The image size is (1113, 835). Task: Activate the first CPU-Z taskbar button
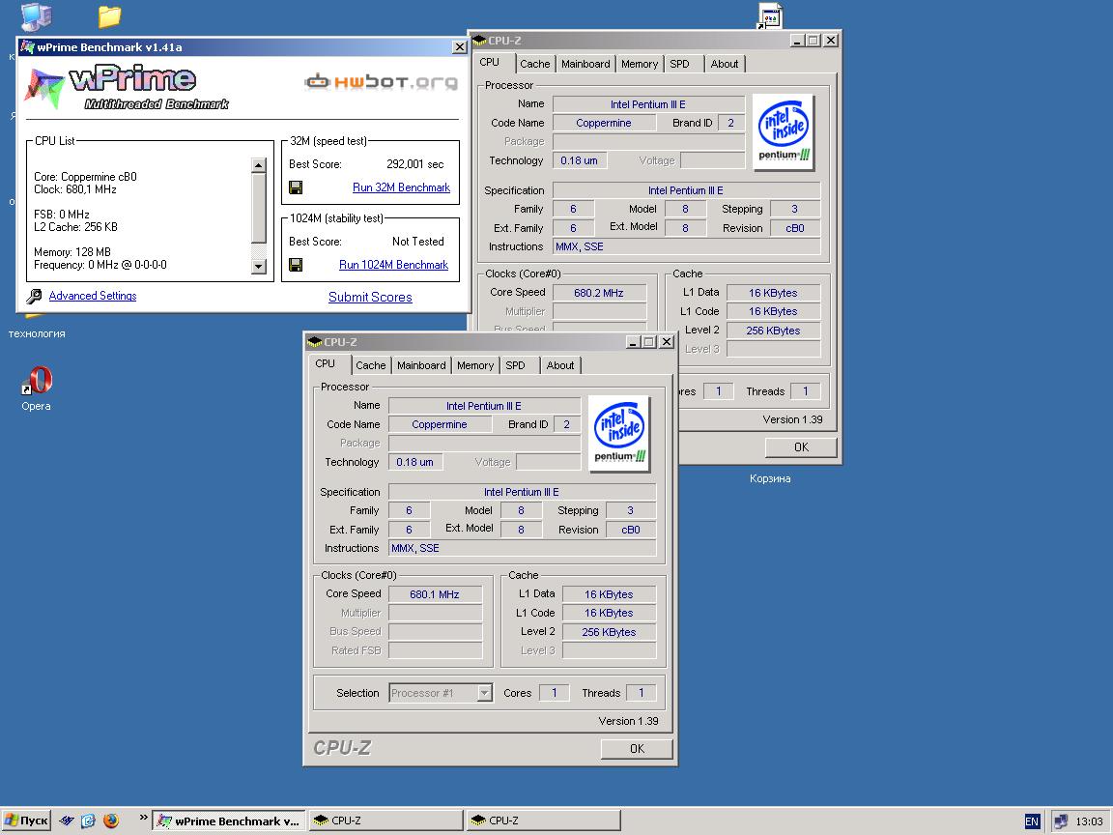click(x=386, y=821)
